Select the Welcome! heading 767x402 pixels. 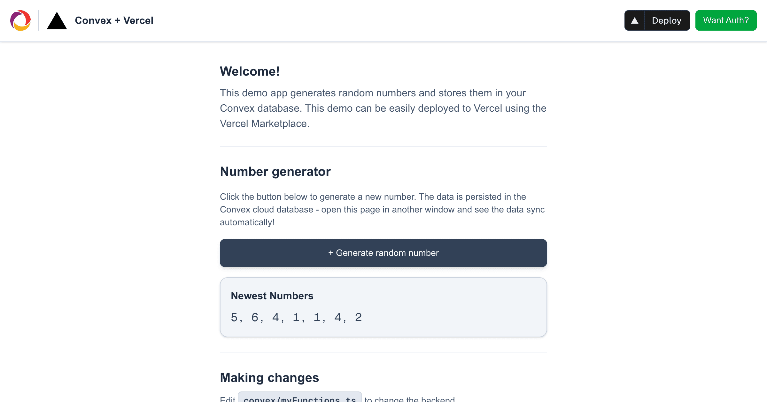coord(250,71)
